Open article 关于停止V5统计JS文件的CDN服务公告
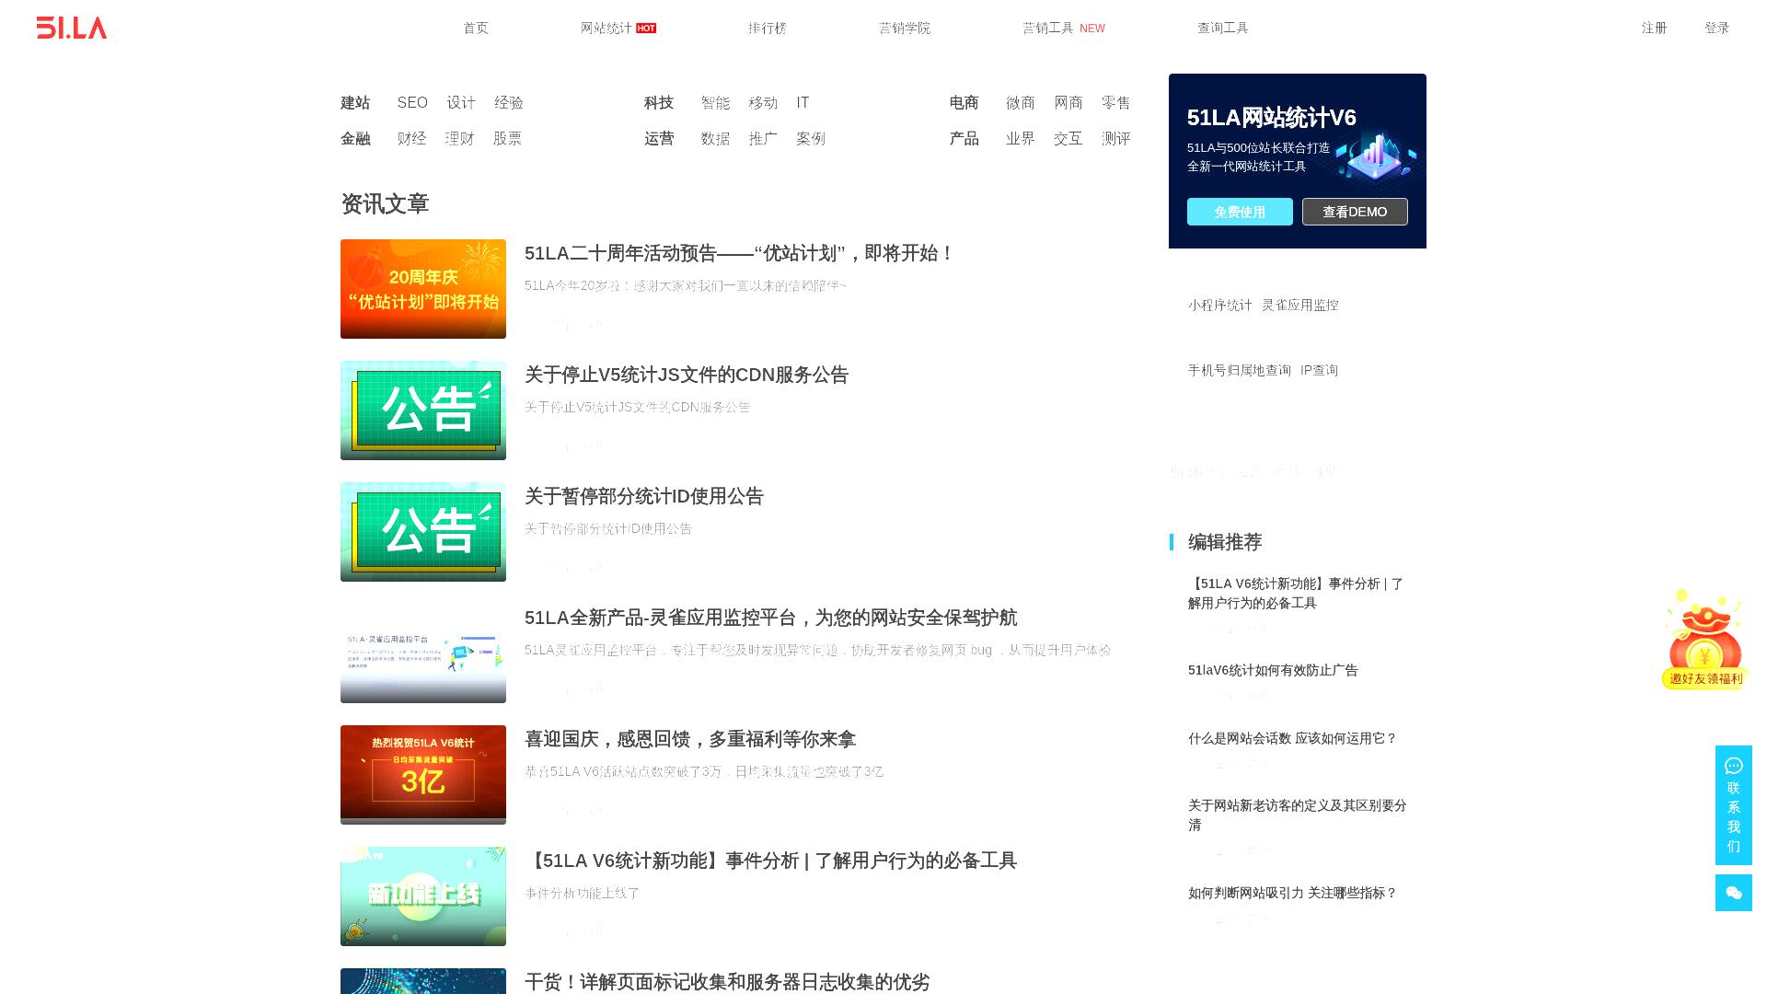Viewport: 1767px width, 994px height. point(687,375)
